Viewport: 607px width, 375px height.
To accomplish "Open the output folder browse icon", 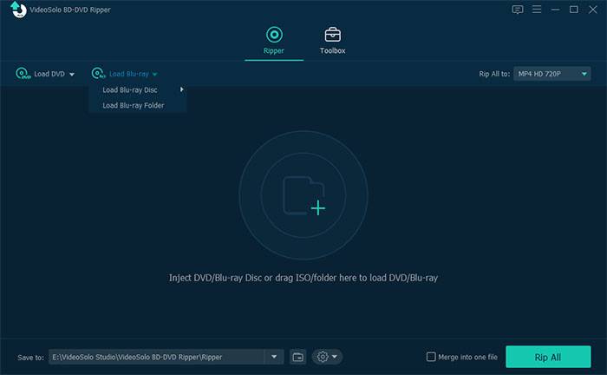I will coord(297,357).
